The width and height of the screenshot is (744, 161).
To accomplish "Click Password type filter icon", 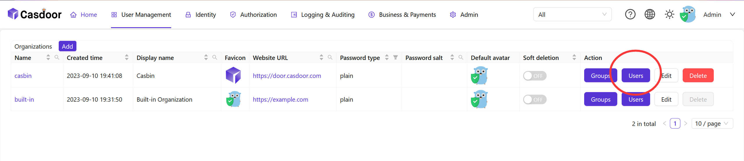I will pyautogui.click(x=396, y=57).
